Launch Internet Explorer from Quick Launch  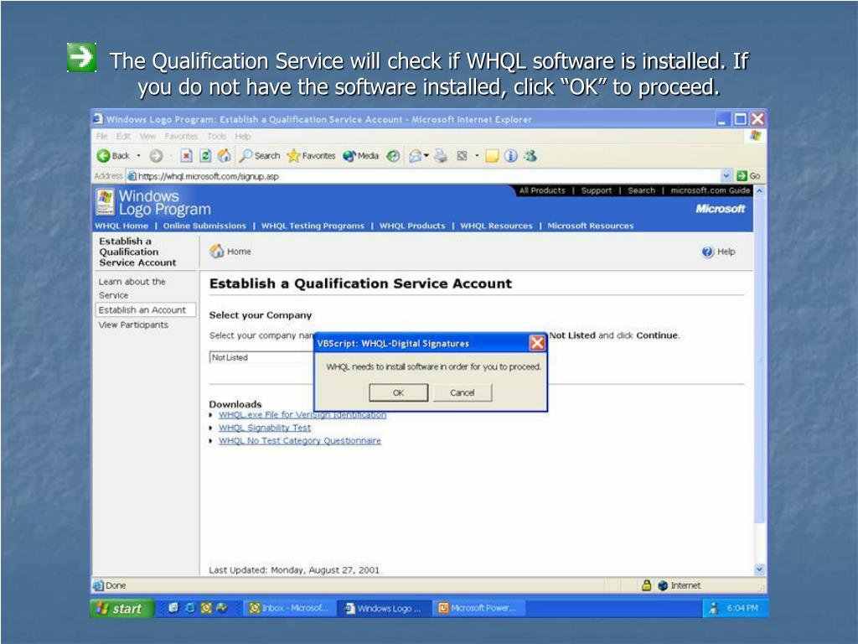[x=190, y=608]
